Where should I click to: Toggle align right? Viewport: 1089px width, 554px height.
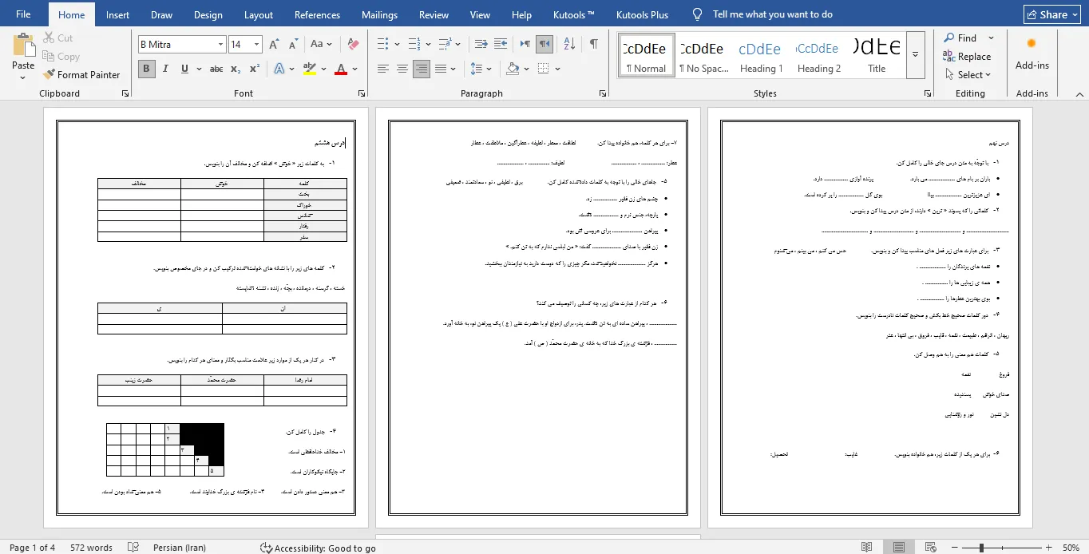[x=422, y=69]
